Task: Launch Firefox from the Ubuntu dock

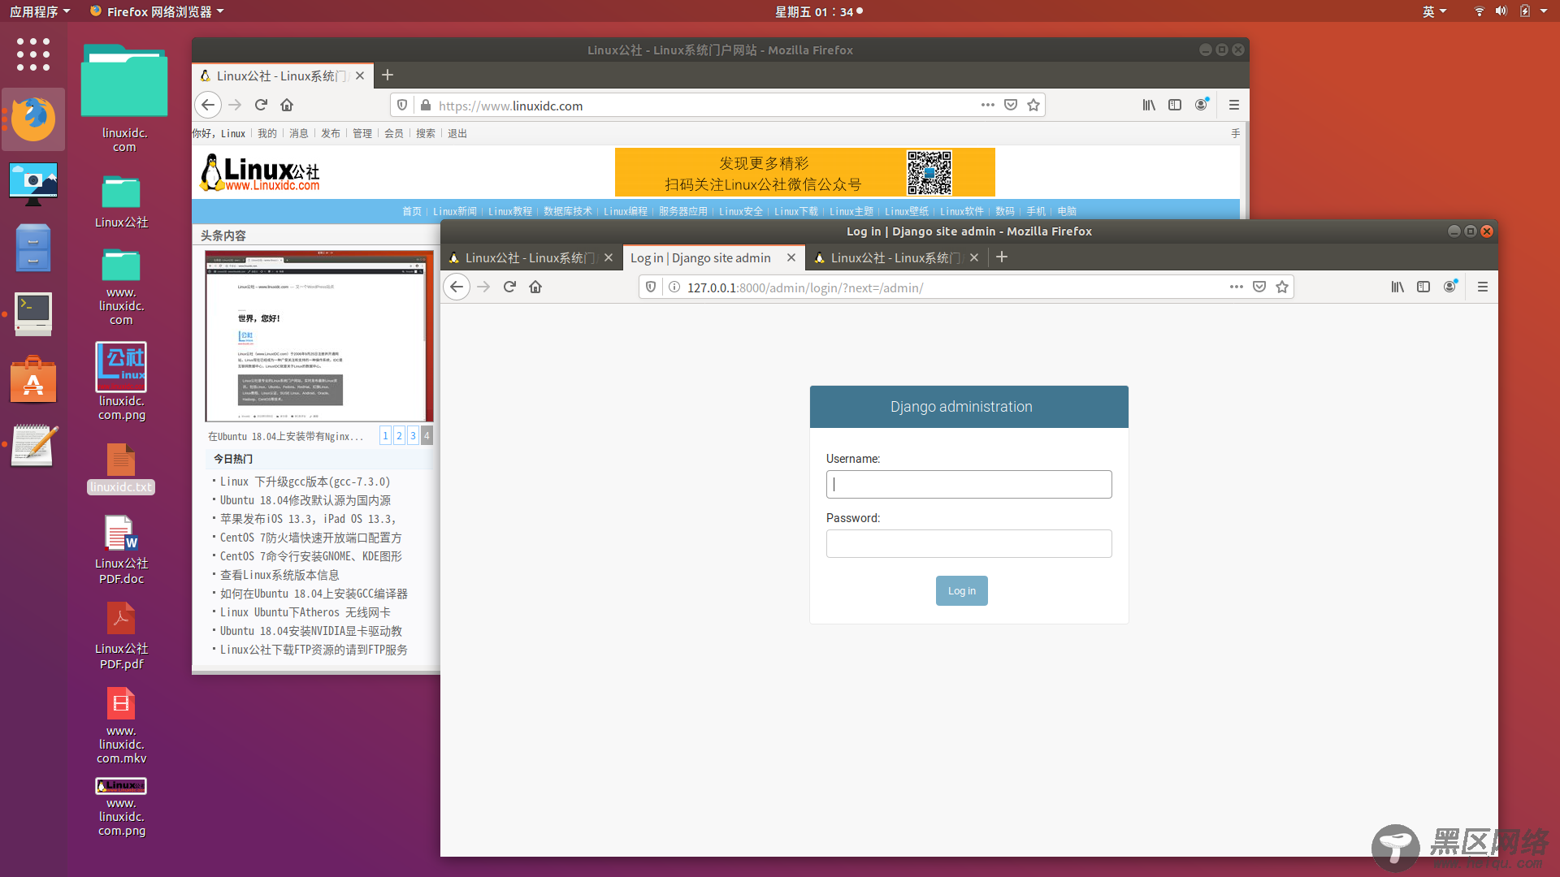Action: 33,119
